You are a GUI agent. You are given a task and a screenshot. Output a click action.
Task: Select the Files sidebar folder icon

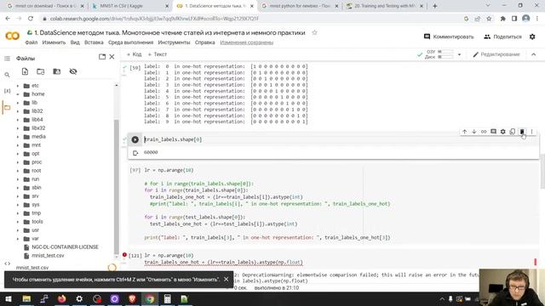[x=7, y=108]
